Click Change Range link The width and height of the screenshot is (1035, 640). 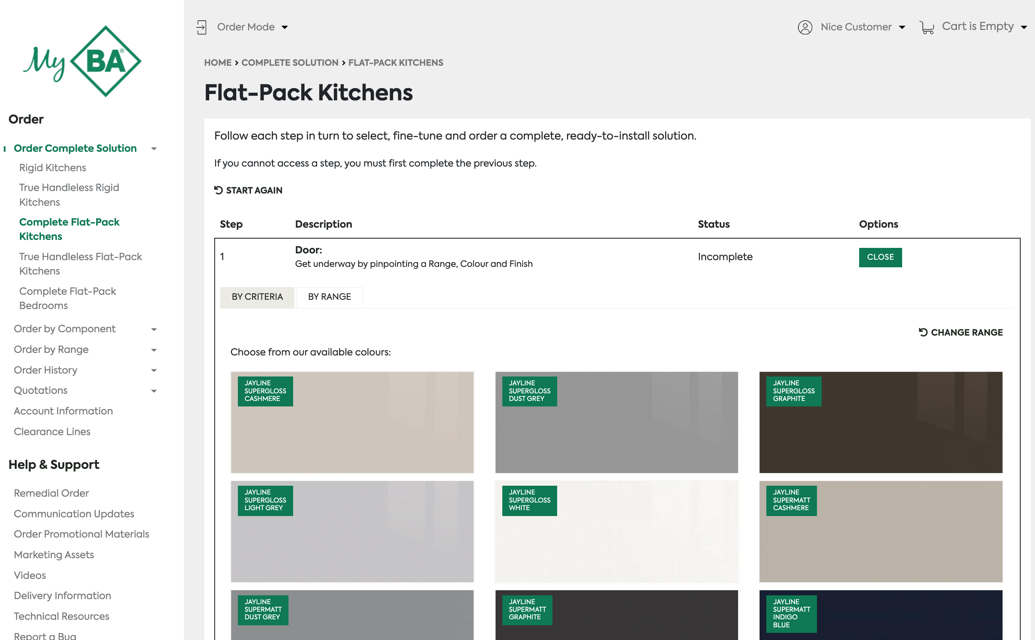click(x=960, y=332)
